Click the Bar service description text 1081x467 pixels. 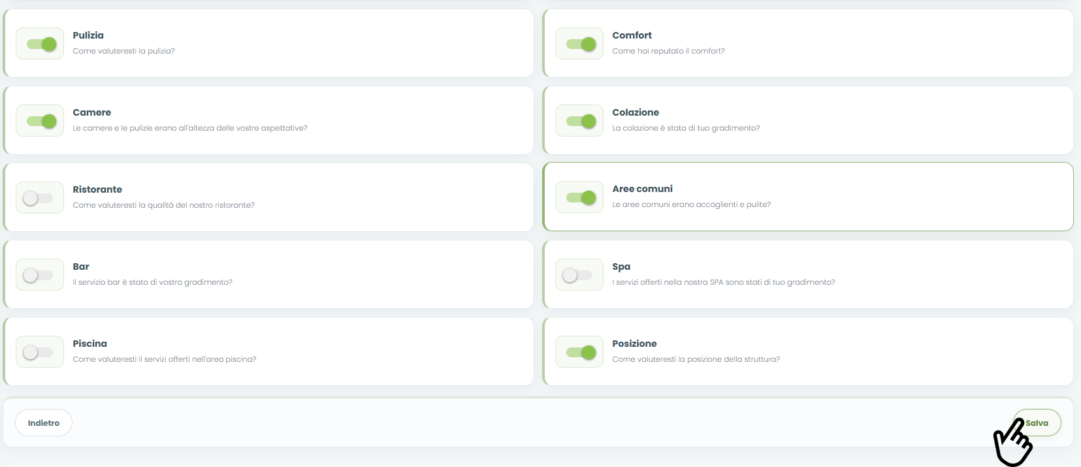tap(152, 282)
